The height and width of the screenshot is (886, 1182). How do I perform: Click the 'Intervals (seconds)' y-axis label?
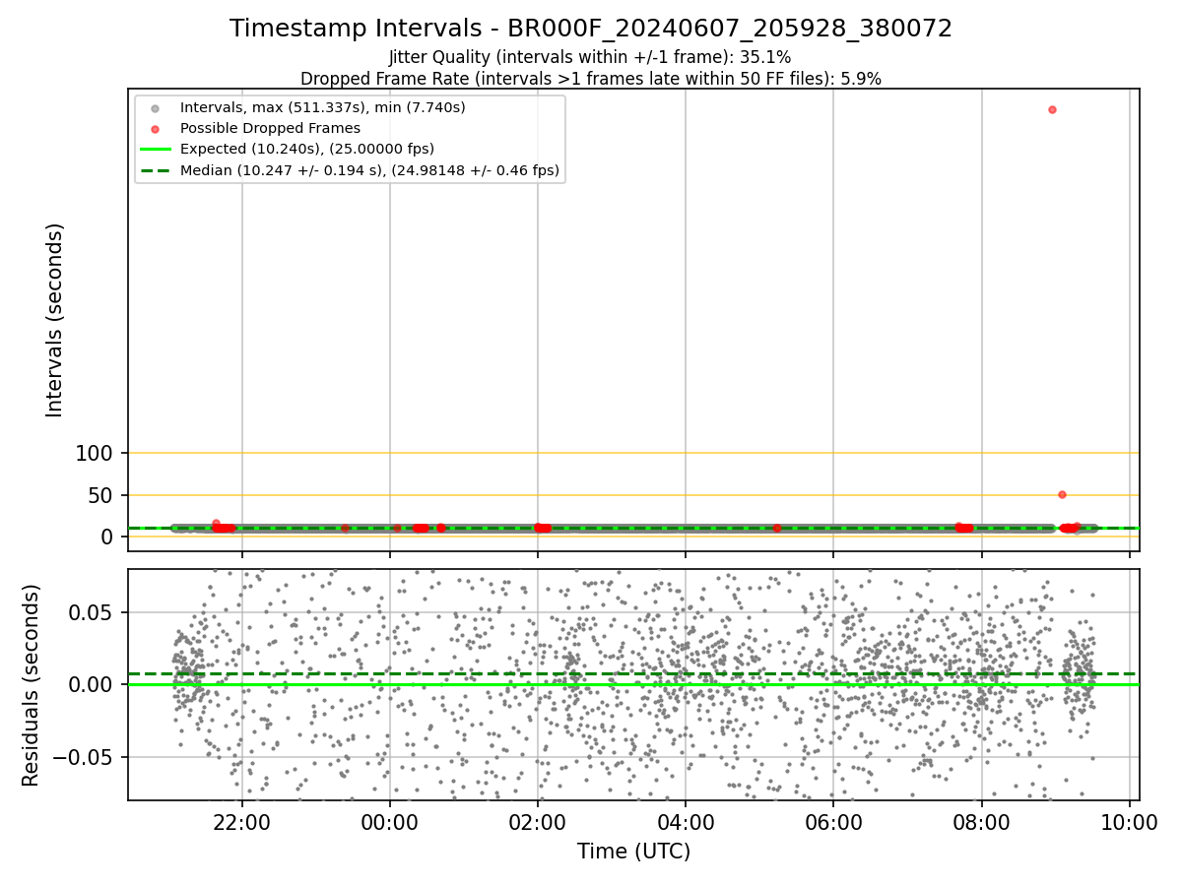click(x=55, y=320)
